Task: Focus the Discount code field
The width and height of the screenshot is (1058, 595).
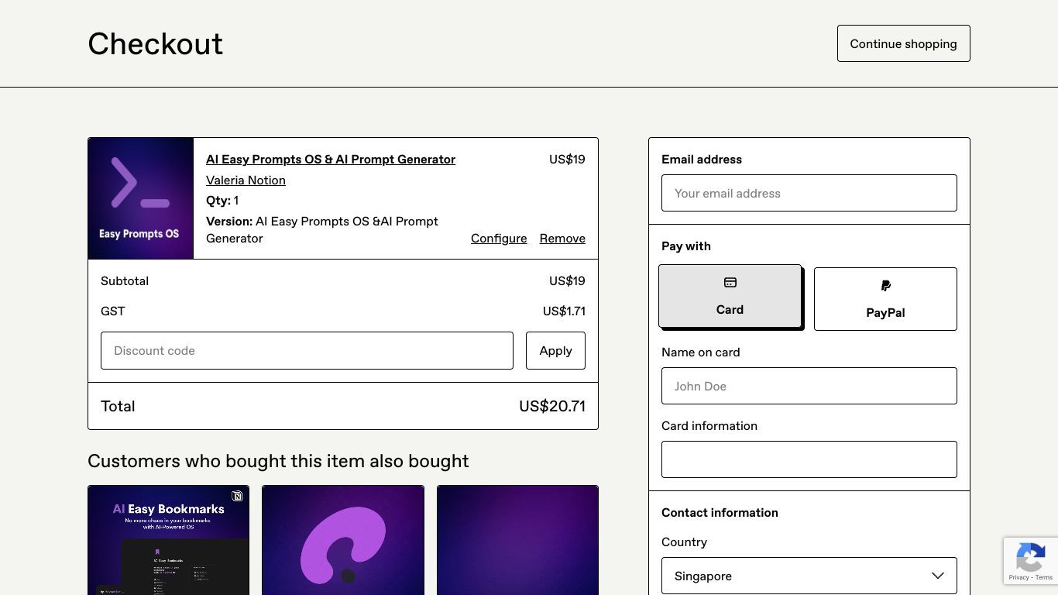Action: (307, 350)
